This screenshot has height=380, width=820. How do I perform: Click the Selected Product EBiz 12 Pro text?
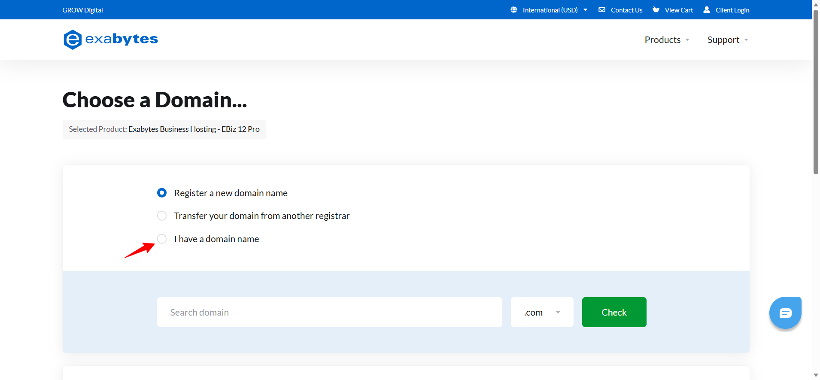164,129
